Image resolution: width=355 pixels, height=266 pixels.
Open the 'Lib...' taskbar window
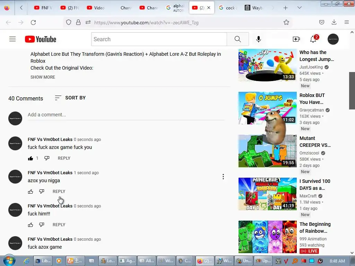pos(43,261)
